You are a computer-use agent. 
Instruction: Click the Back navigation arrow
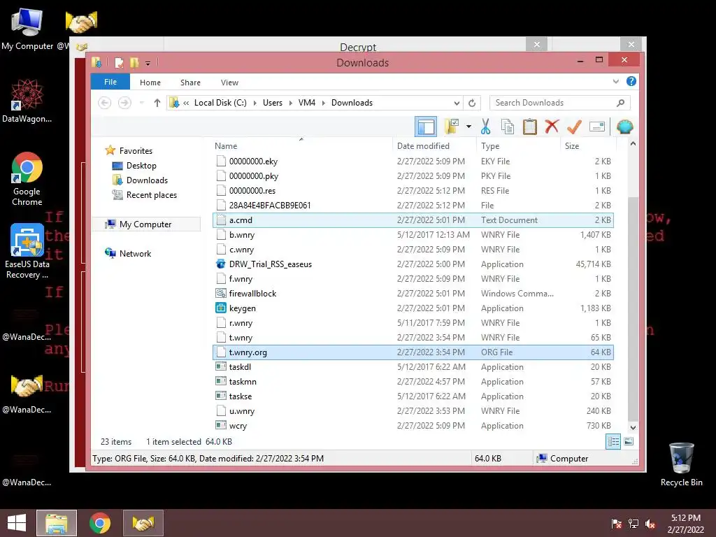[x=105, y=103]
